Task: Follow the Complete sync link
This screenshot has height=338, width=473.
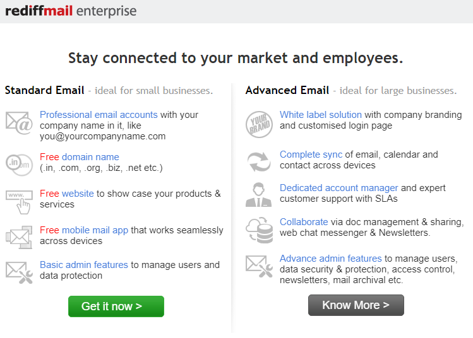Action: tap(311, 154)
